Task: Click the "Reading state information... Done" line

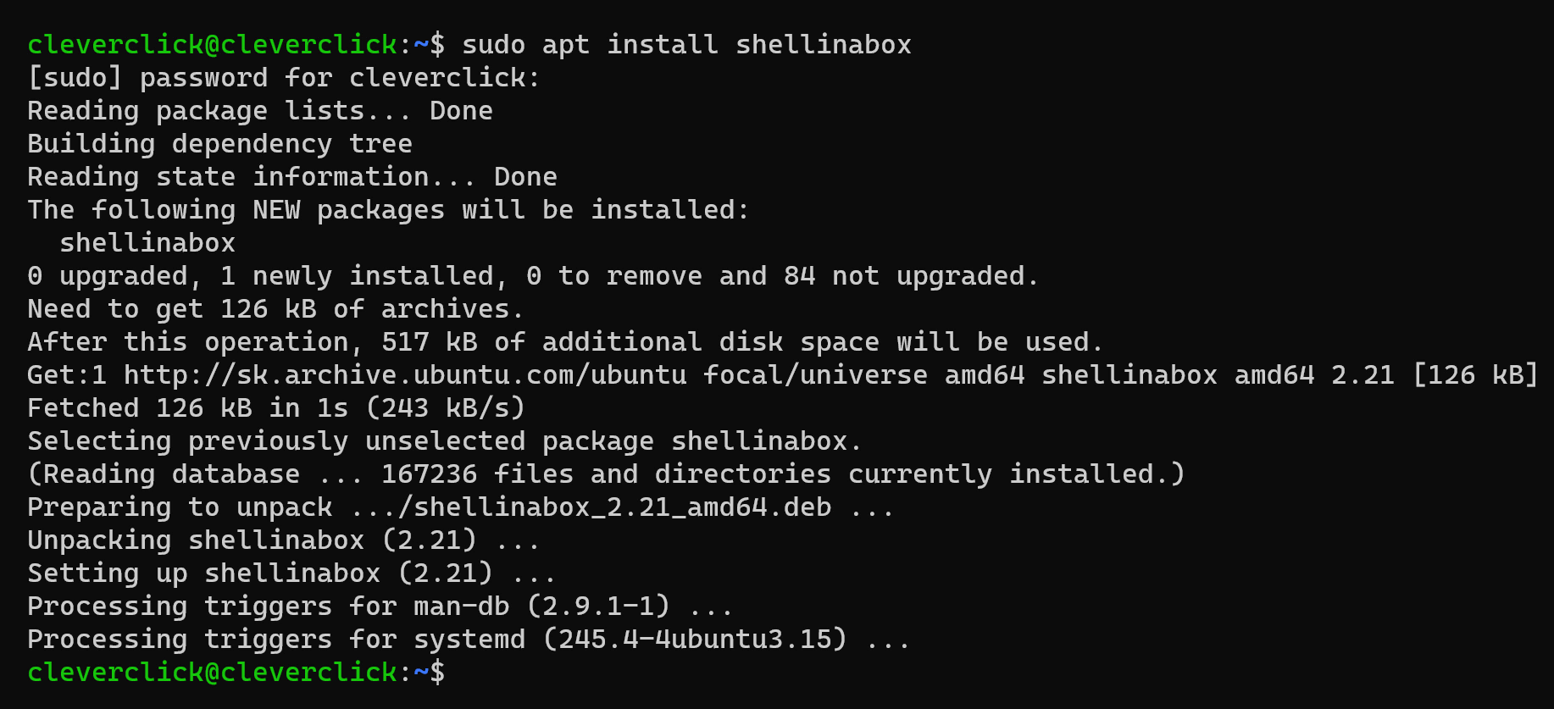Action: [291, 177]
